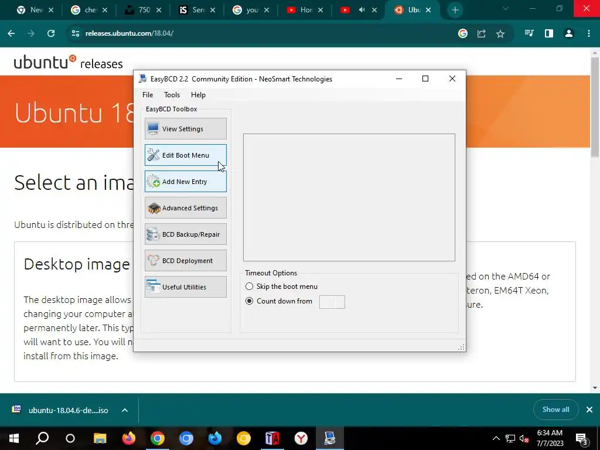Share this page icon in Chrome
Viewport: 600px width, 450px height.
click(x=482, y=33)
